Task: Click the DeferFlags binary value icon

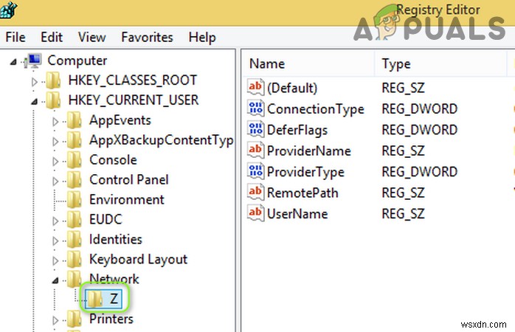Action: tap(255, 130)
